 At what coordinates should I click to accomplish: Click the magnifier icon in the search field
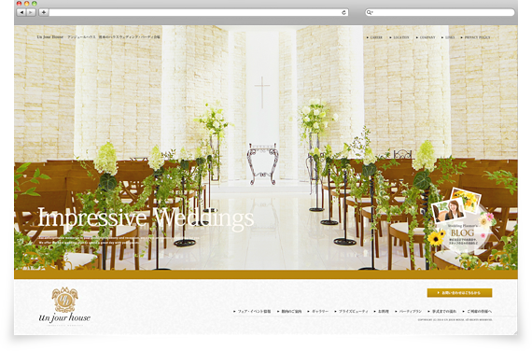pos(370,12)
